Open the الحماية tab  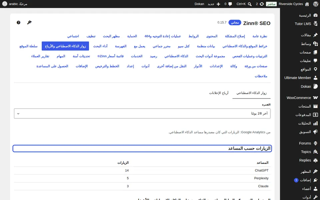point(132,36)
